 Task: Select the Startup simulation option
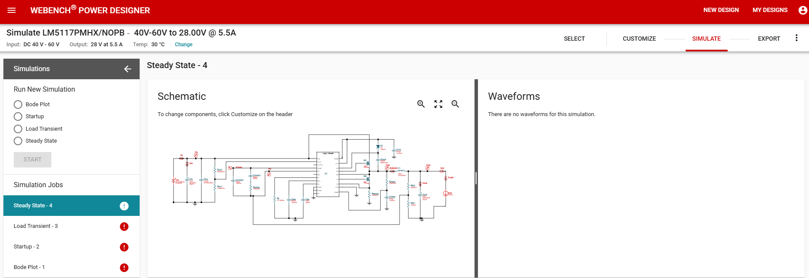click(18, 117)
